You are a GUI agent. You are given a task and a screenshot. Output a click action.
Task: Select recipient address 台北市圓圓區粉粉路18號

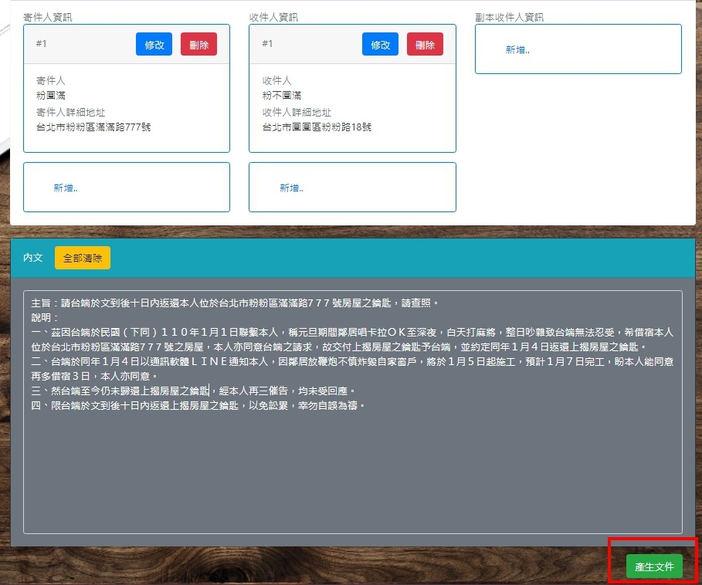[317, 127]
